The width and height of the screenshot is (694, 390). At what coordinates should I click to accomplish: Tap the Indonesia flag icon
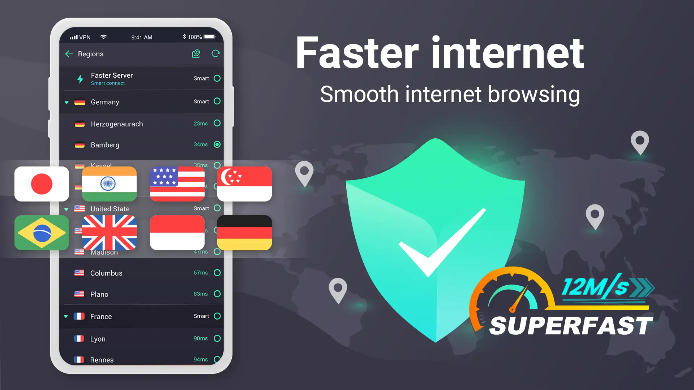coord(176,232)
